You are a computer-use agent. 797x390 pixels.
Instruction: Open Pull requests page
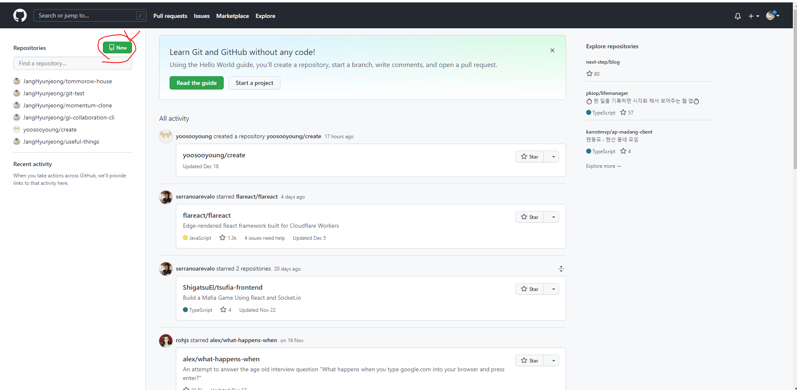tap(170, 16)
